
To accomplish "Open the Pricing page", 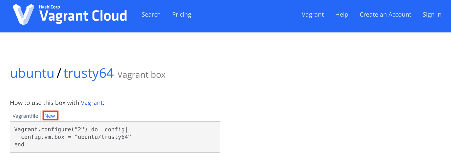I will (x=182, y=15).
